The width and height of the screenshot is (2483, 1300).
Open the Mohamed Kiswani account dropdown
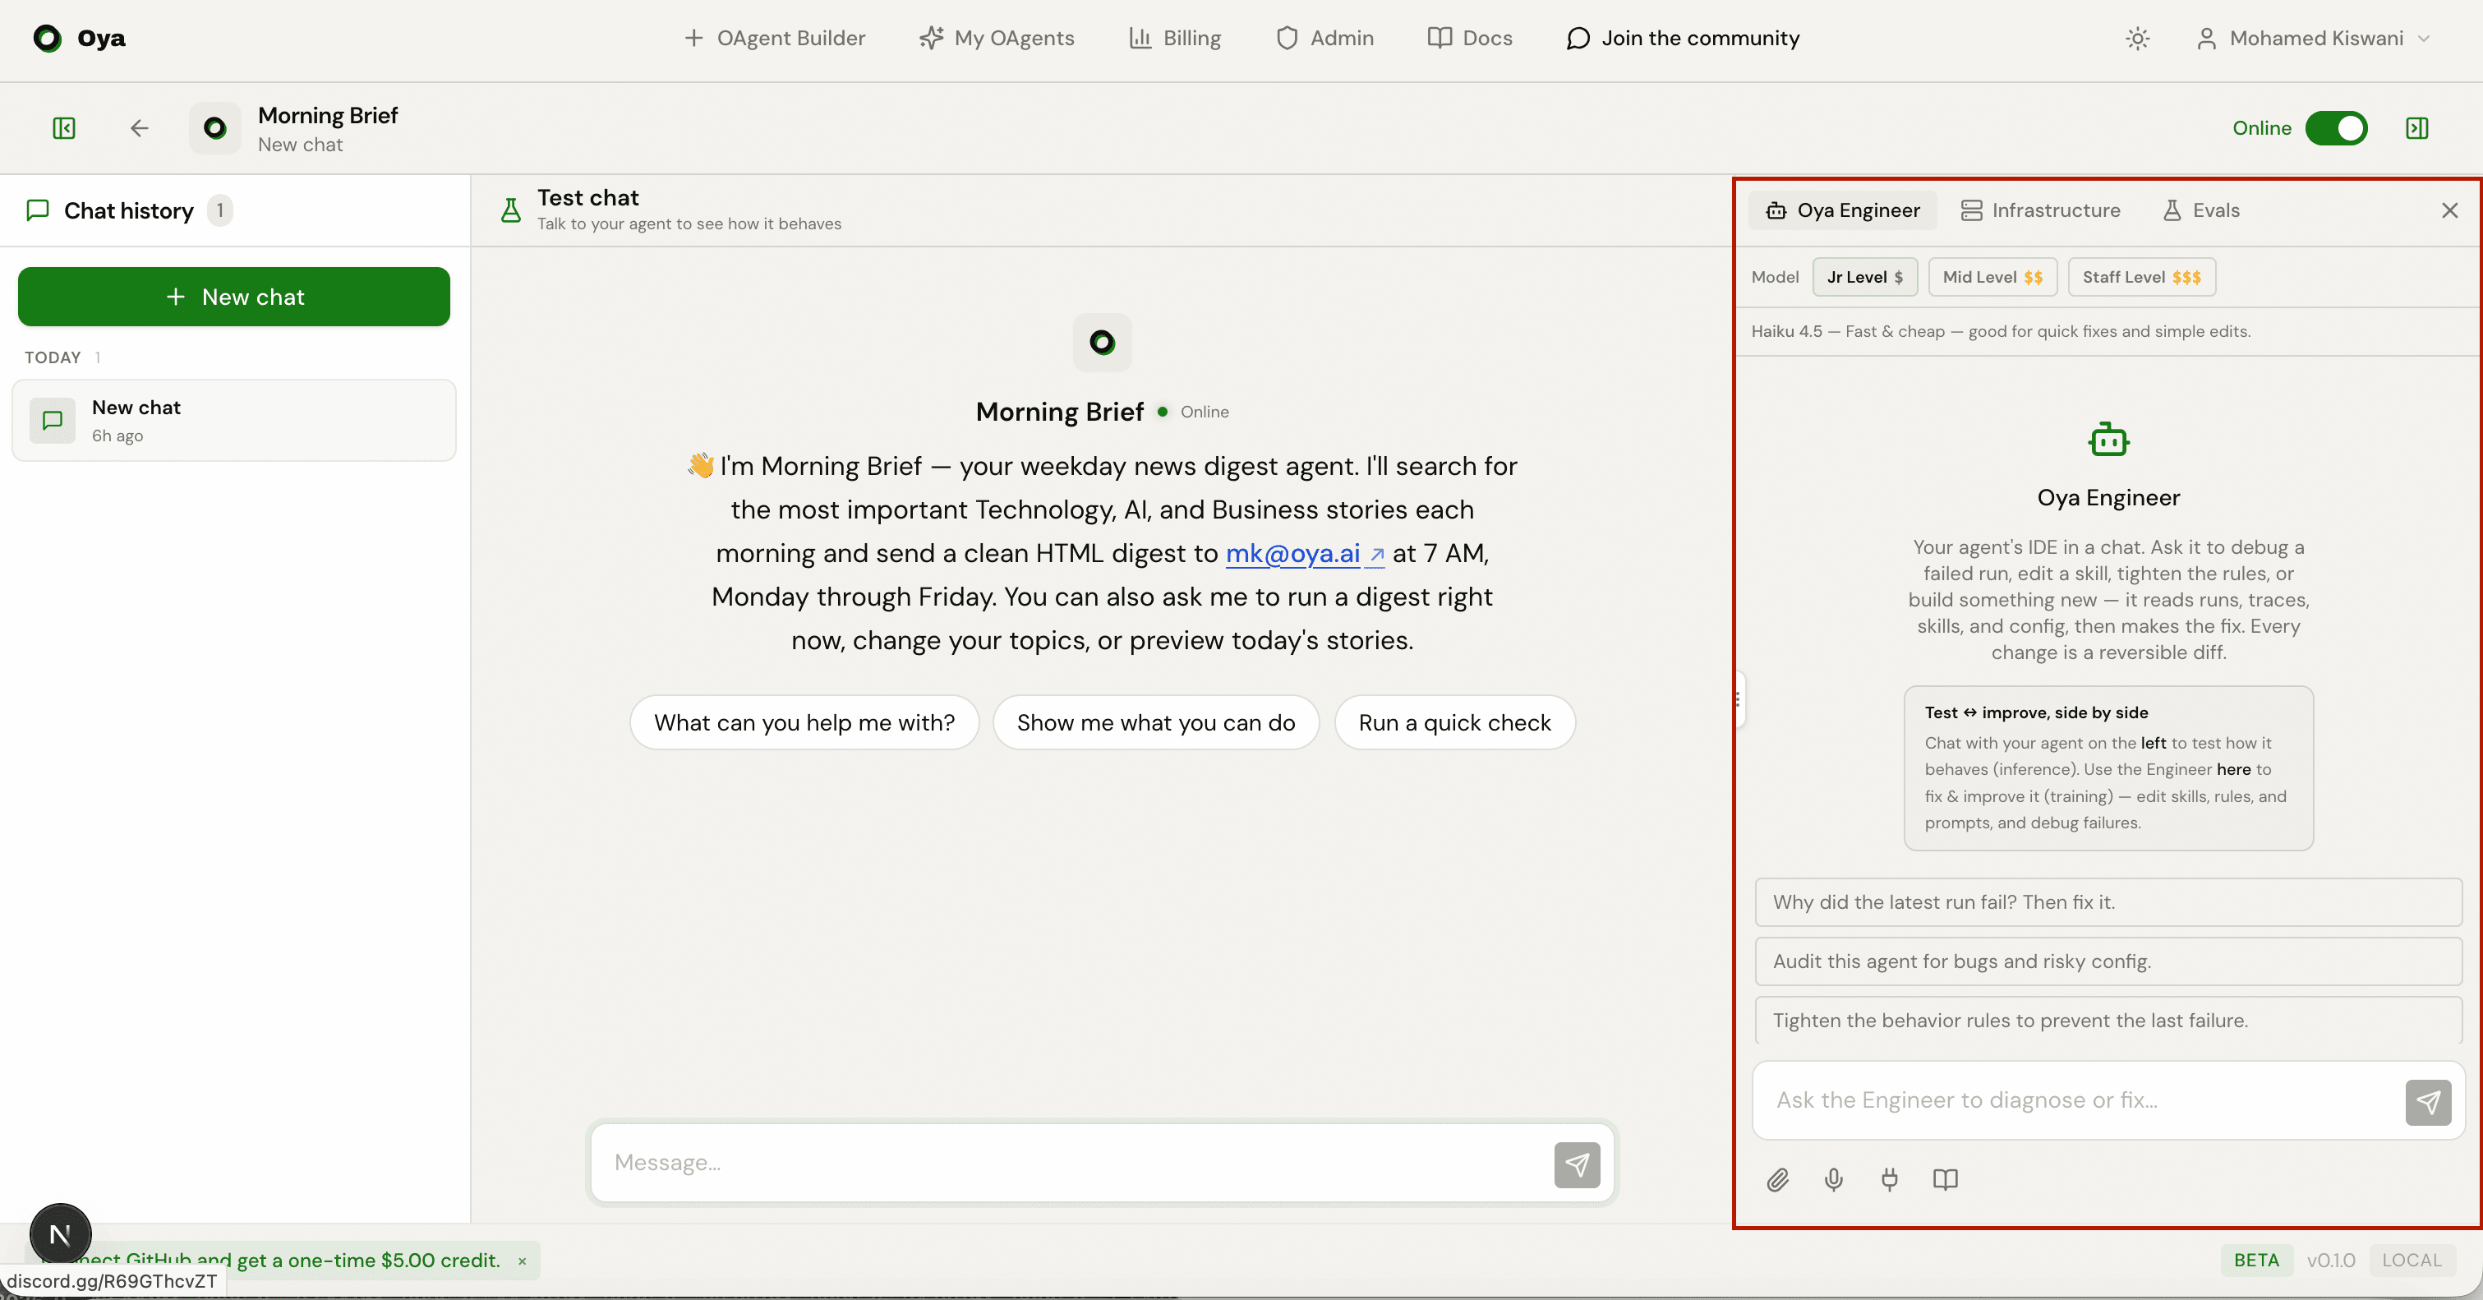tap(2314, 39)
